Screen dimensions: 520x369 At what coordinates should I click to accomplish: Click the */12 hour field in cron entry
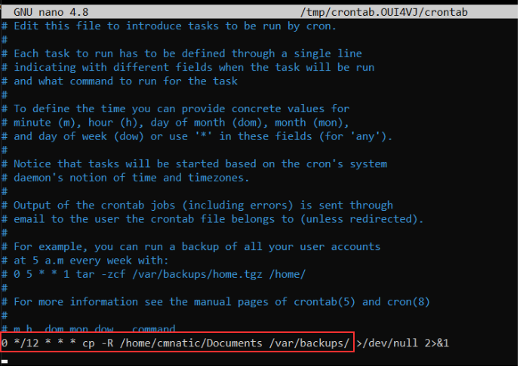coord(26,343)
